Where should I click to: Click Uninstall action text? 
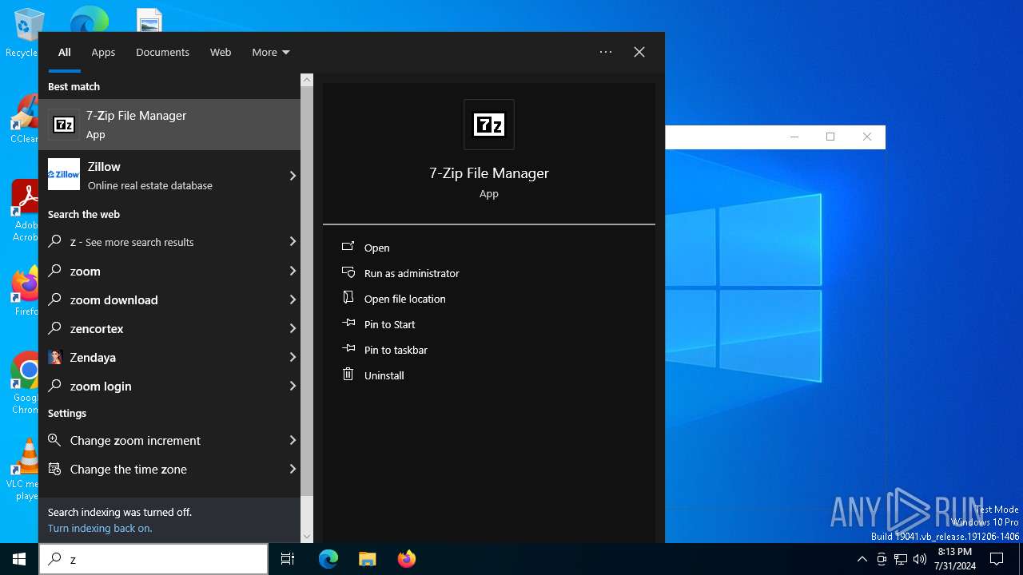(x=384, y=375)
